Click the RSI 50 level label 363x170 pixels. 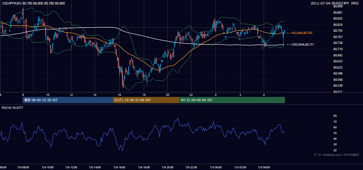click(335, 133)
